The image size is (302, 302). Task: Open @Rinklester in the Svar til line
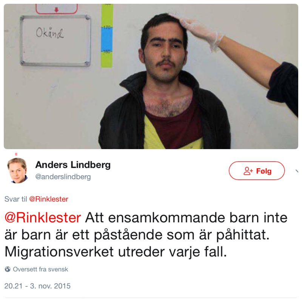tap(49, 199)
